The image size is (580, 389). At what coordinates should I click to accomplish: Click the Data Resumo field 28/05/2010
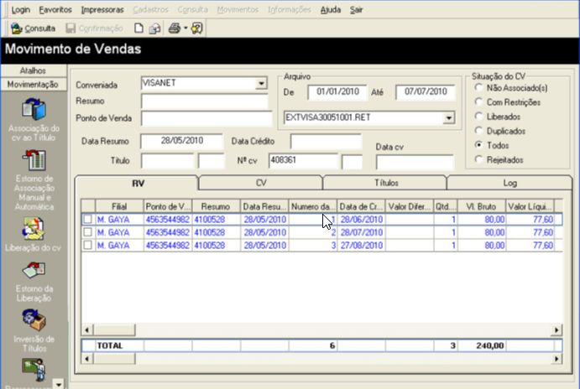[x=181, y=141]
